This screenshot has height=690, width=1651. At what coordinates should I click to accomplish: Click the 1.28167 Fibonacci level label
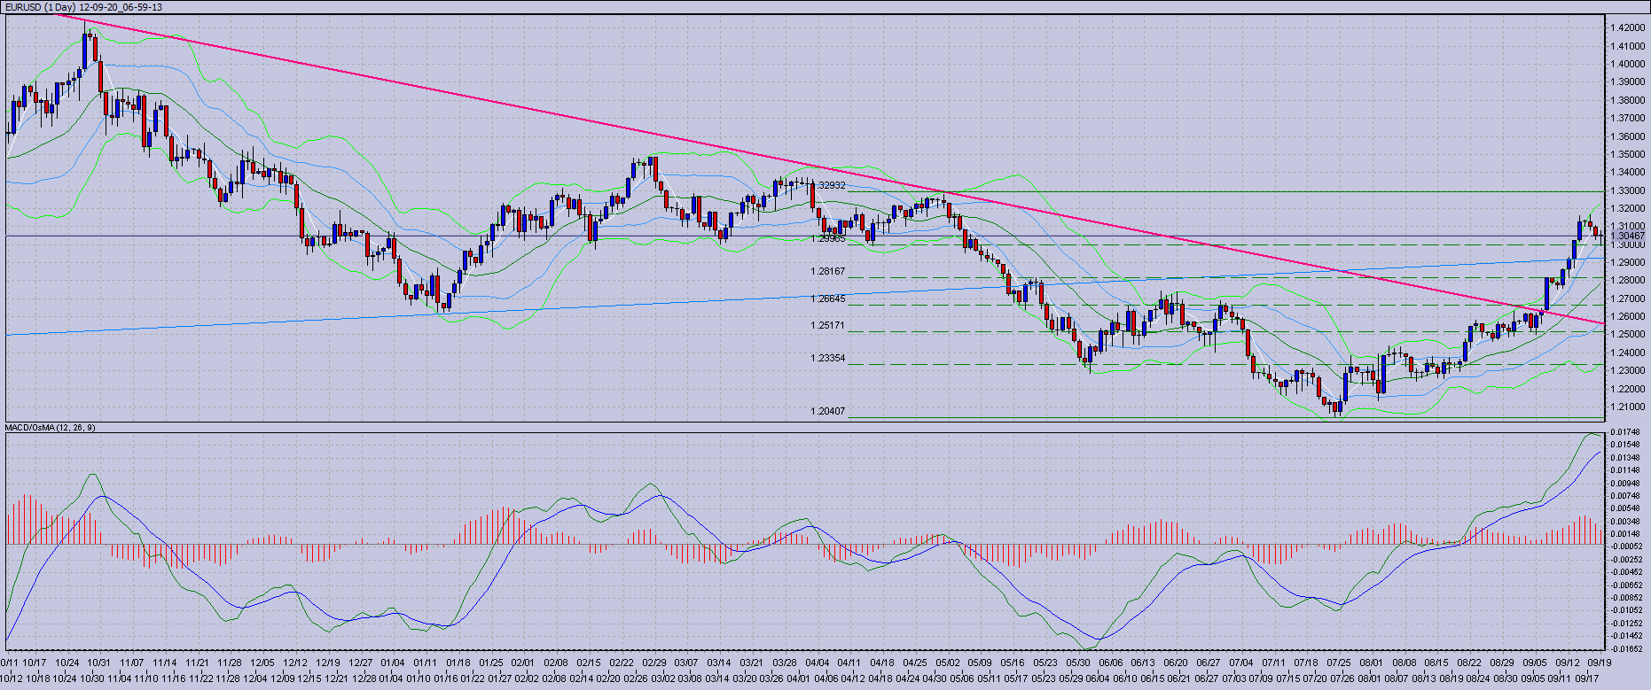pyautogui.click(x=827, y=271)
